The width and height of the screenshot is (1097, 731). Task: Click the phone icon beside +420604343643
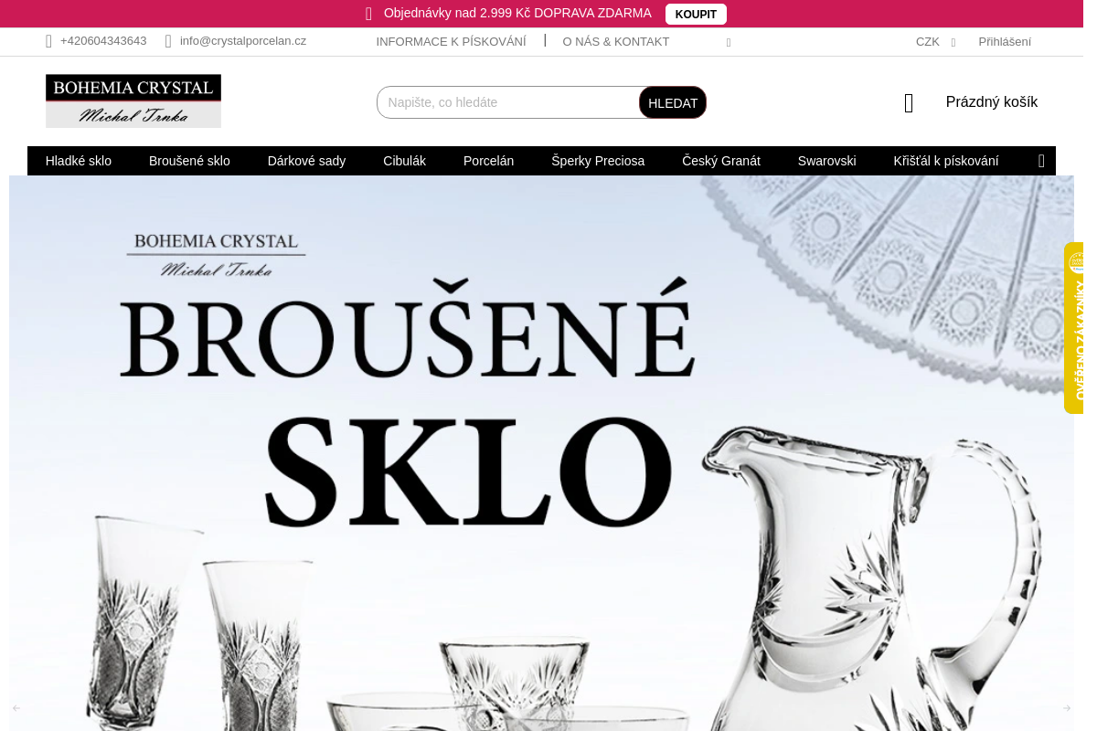(49, 41)
